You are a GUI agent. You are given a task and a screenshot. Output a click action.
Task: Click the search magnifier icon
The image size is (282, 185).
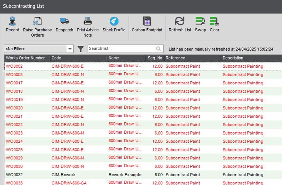pyautogui.click(x=158, y=49)
